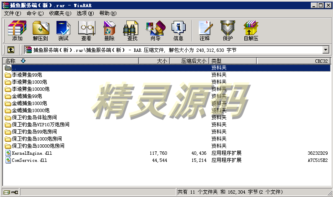Click the packed size value 15,214
The height and width of the screenshot is (197, 333).
pos(199,160)
